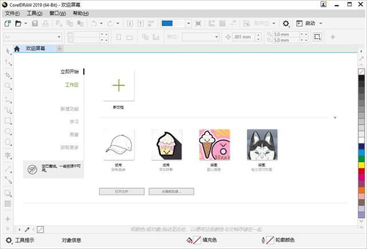Open the units dropdown
The image size is (367, 249).
tap(217, 37)
